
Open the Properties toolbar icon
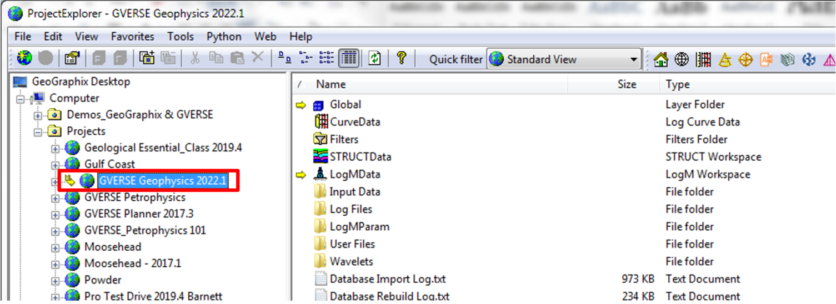pos(71,58)
